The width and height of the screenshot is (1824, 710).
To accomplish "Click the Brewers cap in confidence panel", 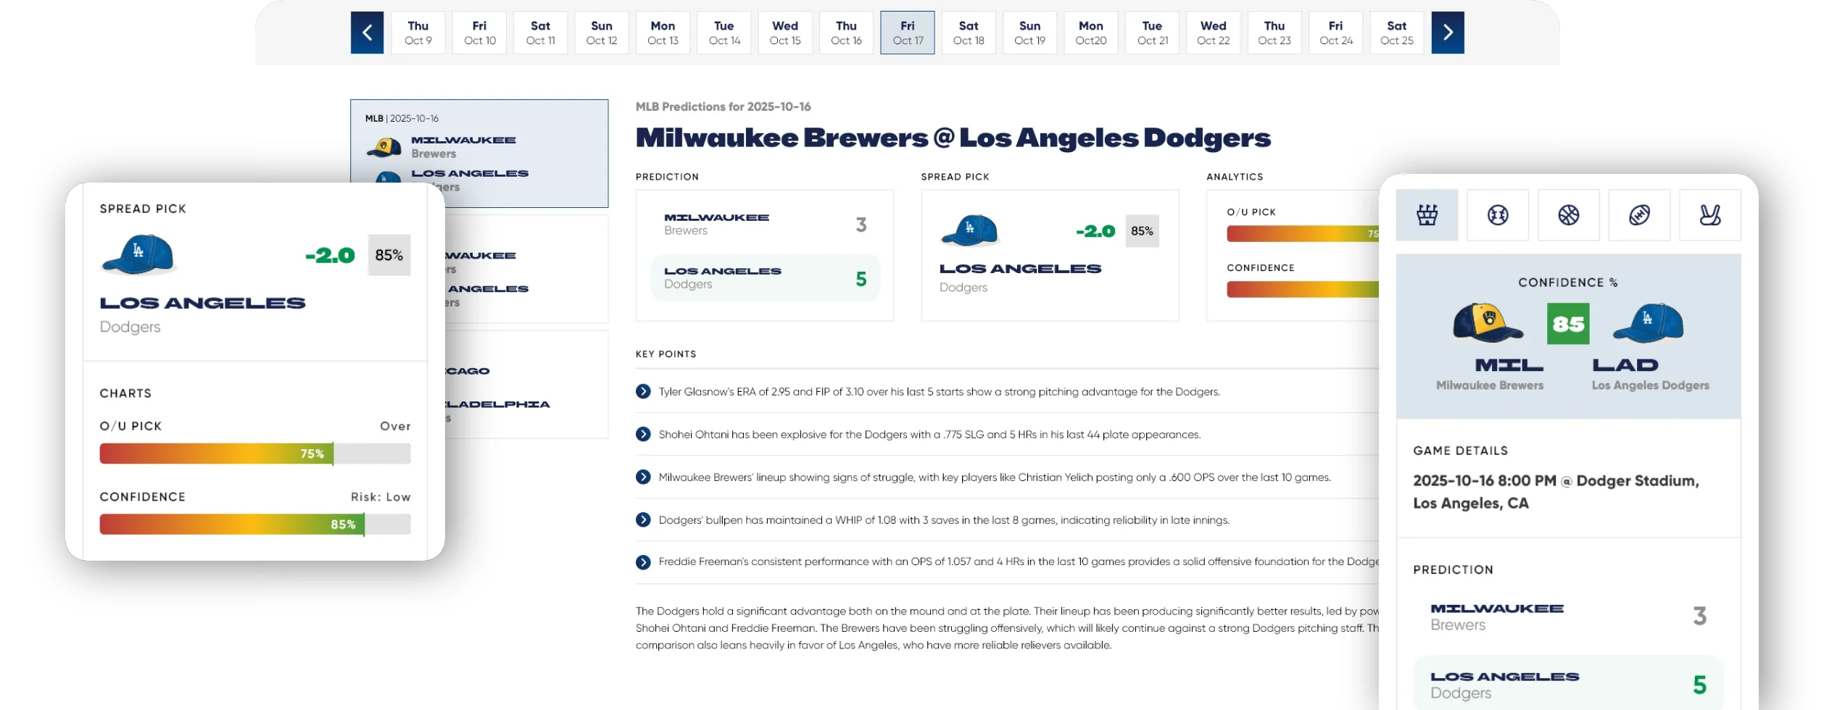I will coord(1488,323).
